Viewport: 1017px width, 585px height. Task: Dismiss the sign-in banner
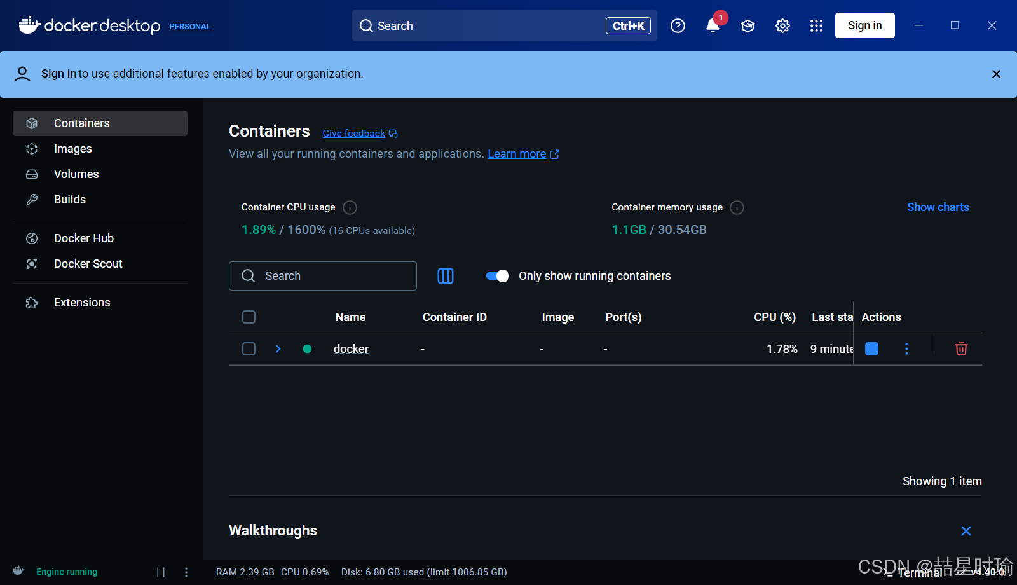click(996, 74)
